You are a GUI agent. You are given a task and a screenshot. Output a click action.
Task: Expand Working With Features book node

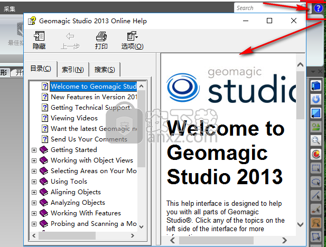point(34,213)
